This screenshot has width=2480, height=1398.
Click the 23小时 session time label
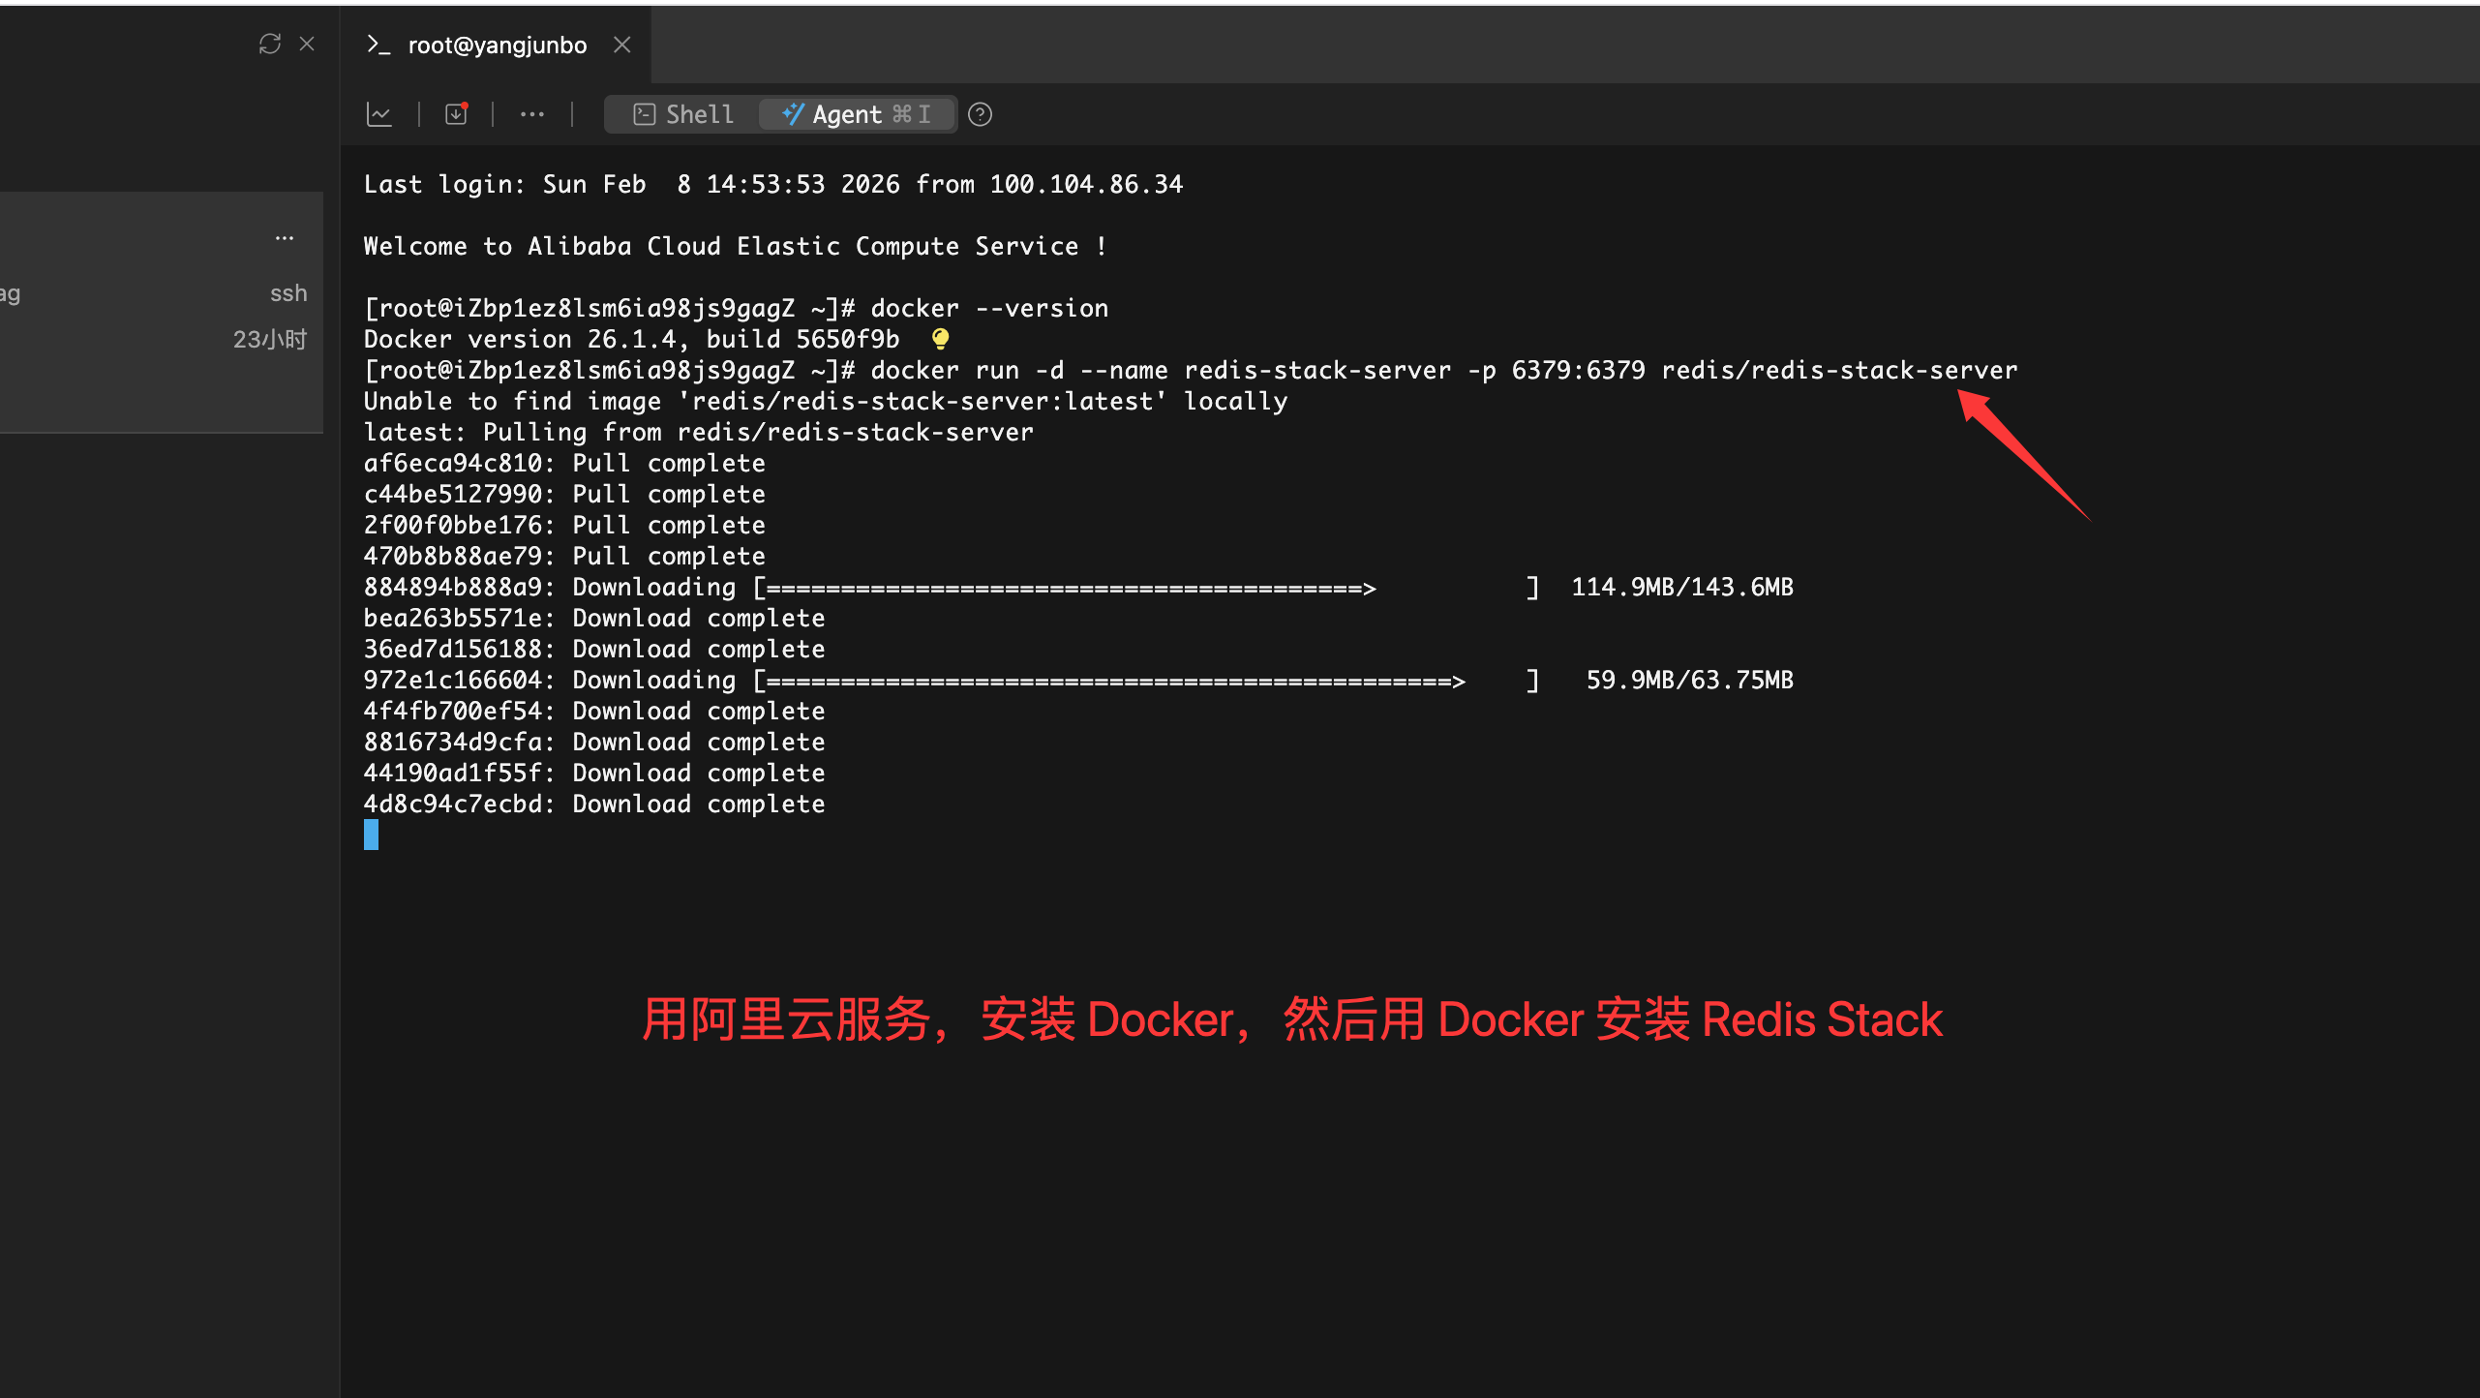click(x=269, y=339)
